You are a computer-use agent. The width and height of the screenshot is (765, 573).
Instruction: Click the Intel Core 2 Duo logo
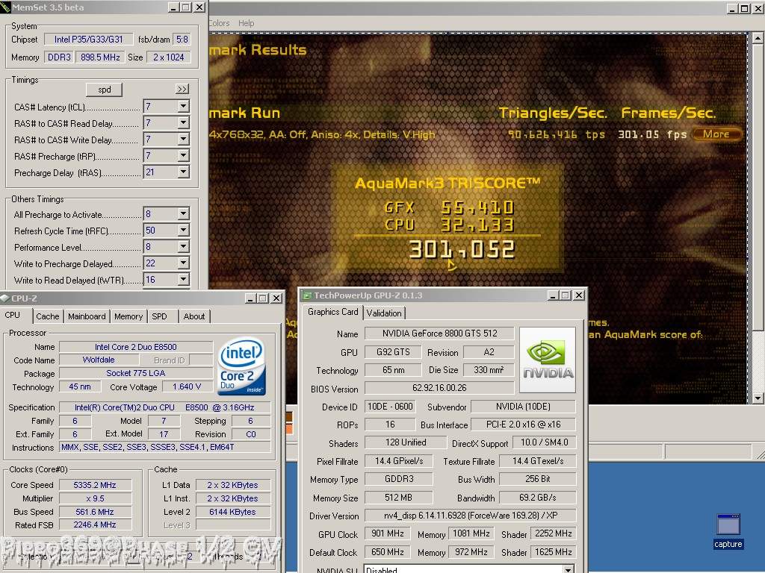241,366
